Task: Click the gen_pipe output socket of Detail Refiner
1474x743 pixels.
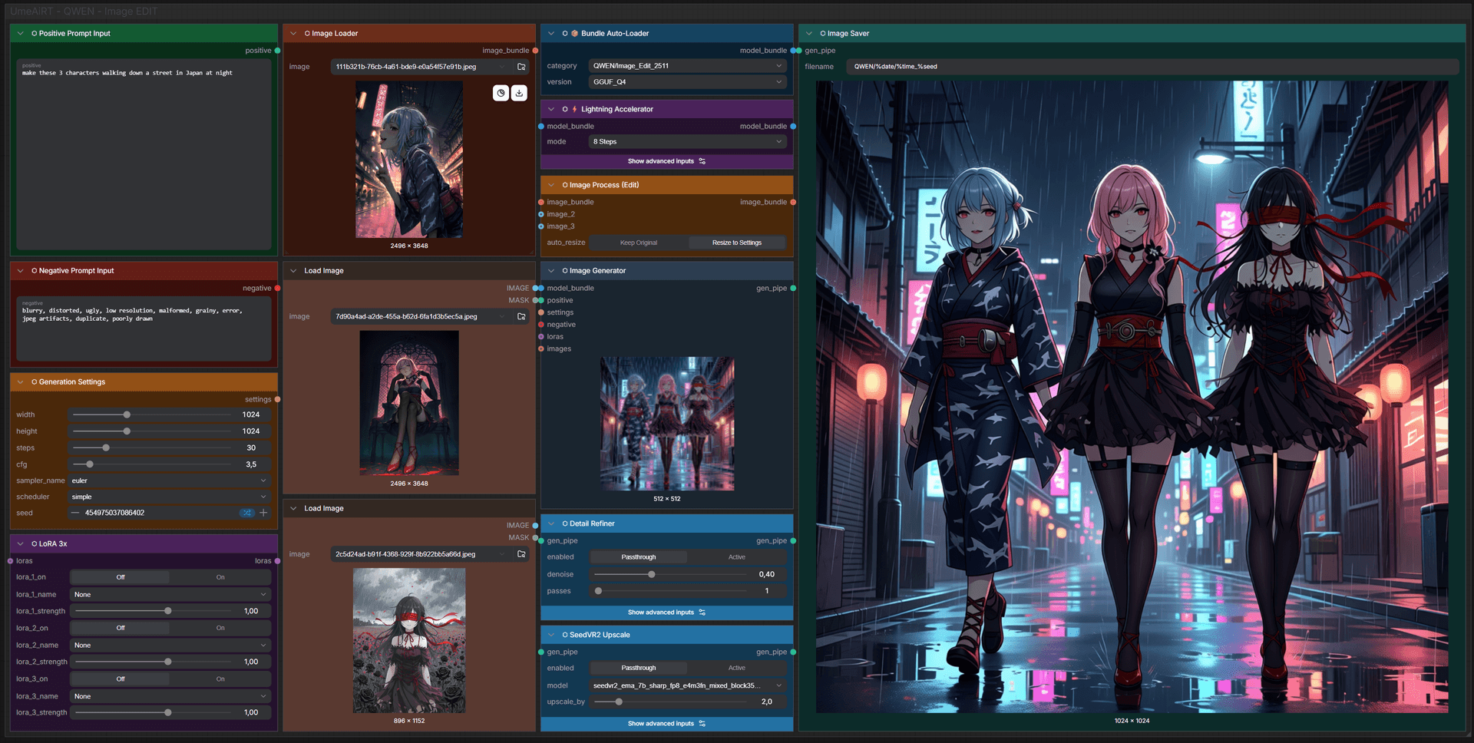Action: click(793, 541)
